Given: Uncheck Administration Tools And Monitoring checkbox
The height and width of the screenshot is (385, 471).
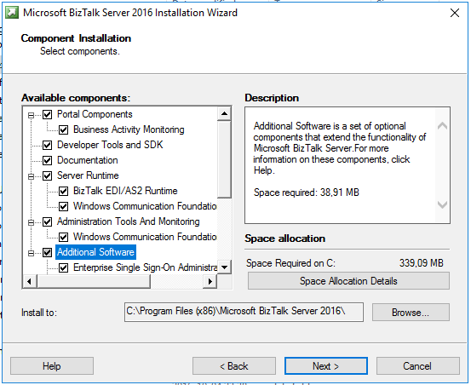Looking at the screenshot, I should click(47, 221).
